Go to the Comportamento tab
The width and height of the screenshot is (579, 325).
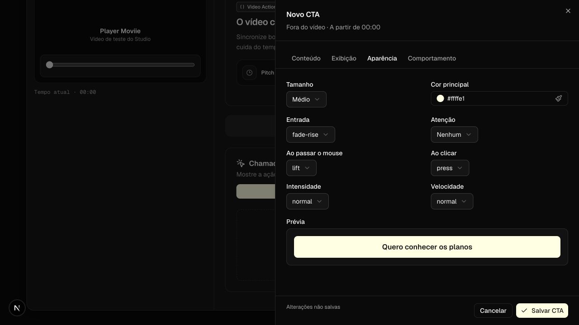click(432, 58)
